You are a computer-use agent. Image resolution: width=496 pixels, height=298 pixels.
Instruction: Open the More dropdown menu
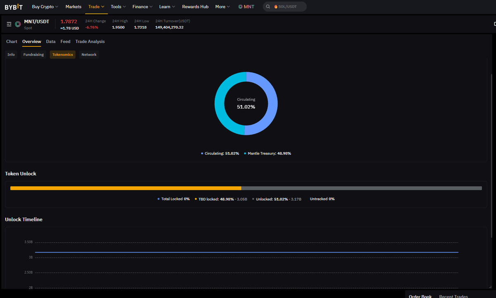[223, 7]
